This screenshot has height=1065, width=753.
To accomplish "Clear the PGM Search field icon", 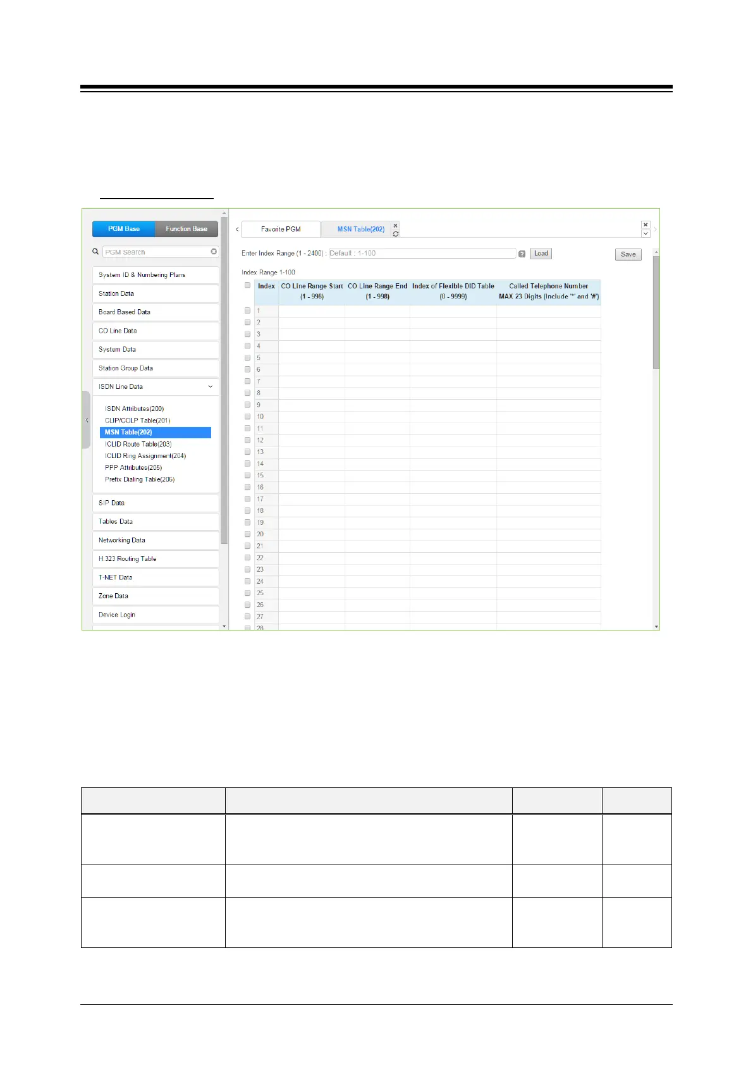I will 214,252.
